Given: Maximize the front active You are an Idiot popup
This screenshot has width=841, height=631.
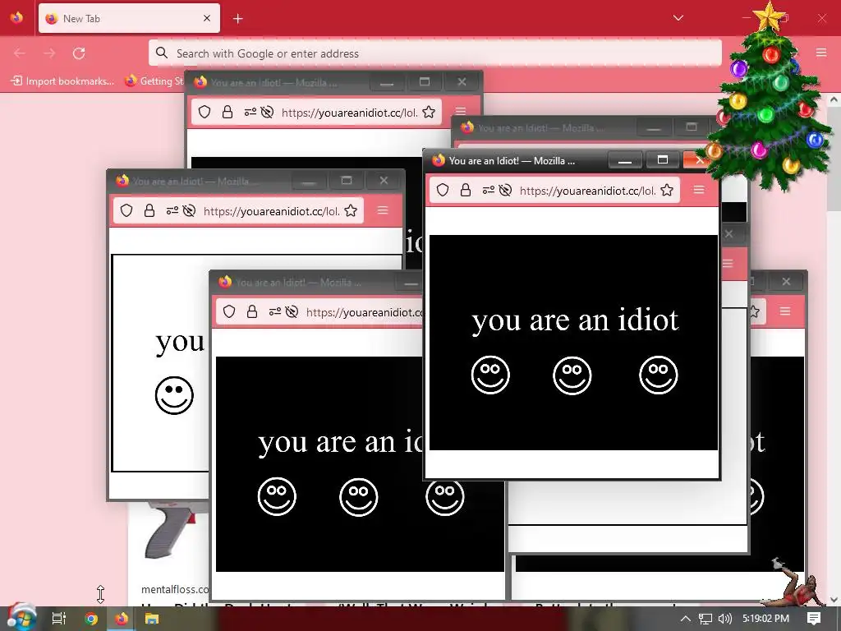Looking at the screenshot, I should click(x=663, y=159).
